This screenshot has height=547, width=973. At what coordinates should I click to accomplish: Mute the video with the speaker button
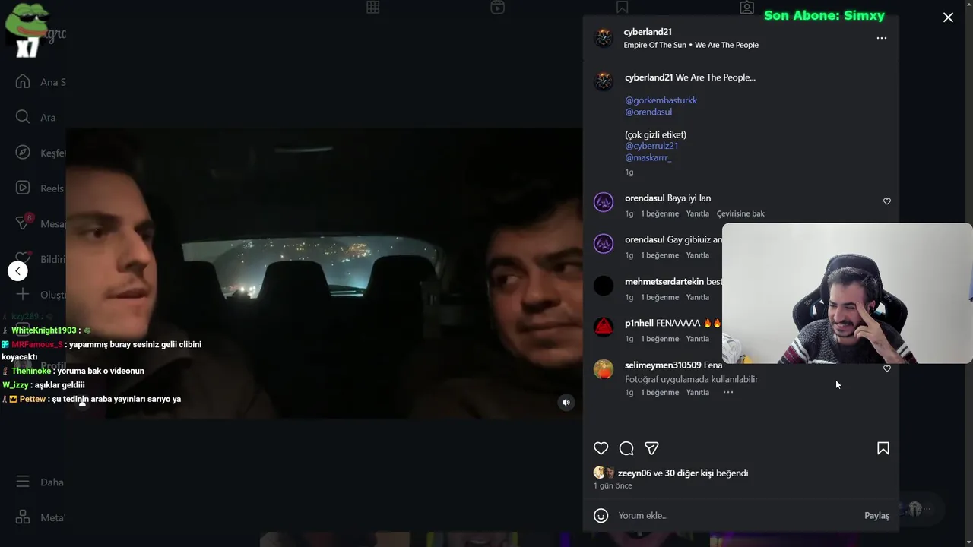click(566, 403)
